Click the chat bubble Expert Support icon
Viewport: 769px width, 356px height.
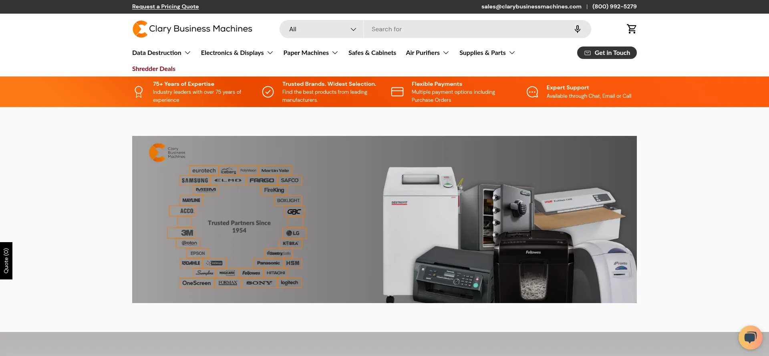[532, 92]
